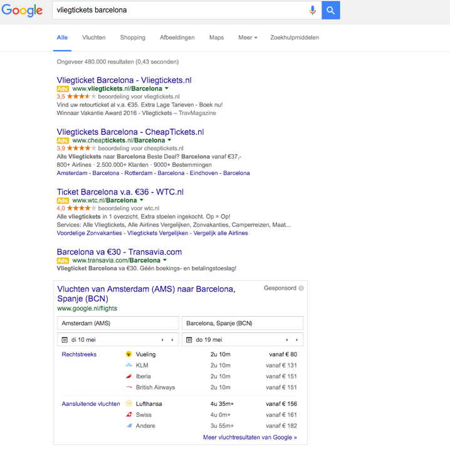Click the British Airways logo
Image resolution: width=450 pixels, height=449 pixels.
[129, 388]
